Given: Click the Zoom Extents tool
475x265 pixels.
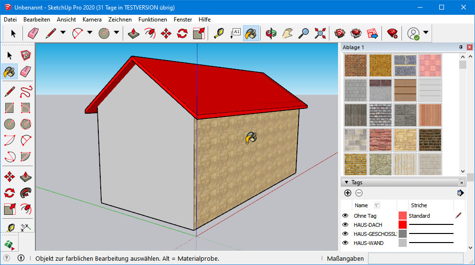Looking at the screenshot, I should [320, 33].
